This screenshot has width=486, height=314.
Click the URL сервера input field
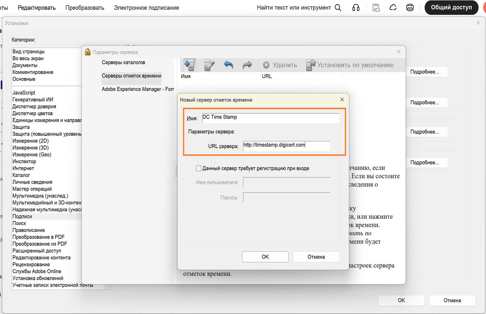pos(286,146)
